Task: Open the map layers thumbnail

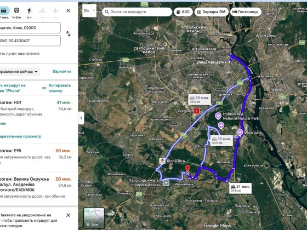Action: click(x=94, y=218)
